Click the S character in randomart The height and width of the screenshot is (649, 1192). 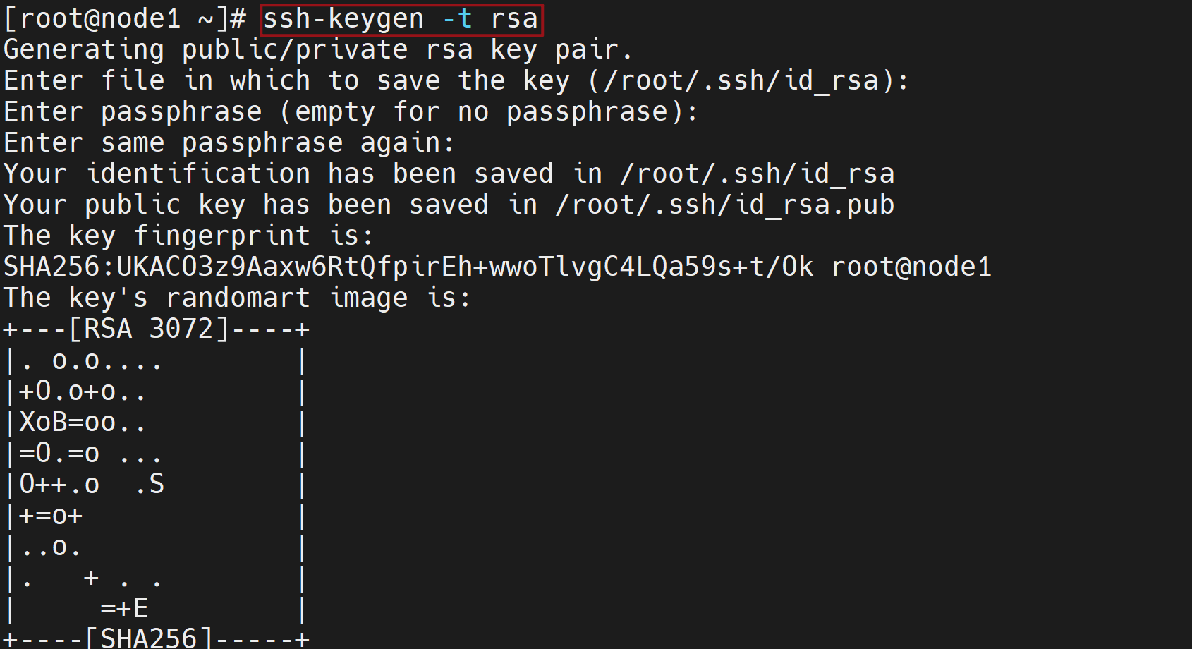pos(157,485)
